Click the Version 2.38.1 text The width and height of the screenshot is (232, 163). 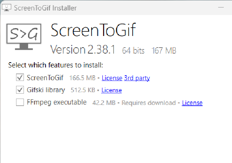click(x=83, y=49)
